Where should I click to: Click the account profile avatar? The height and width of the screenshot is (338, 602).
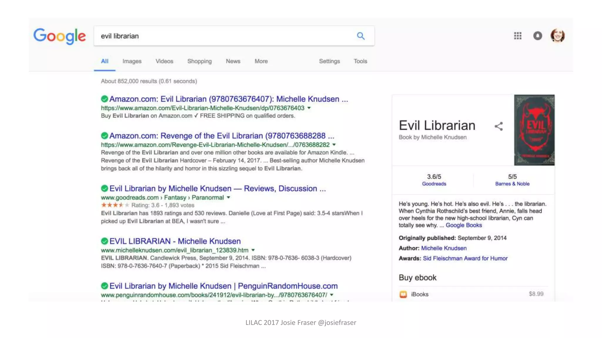click(x=557, y=36)
